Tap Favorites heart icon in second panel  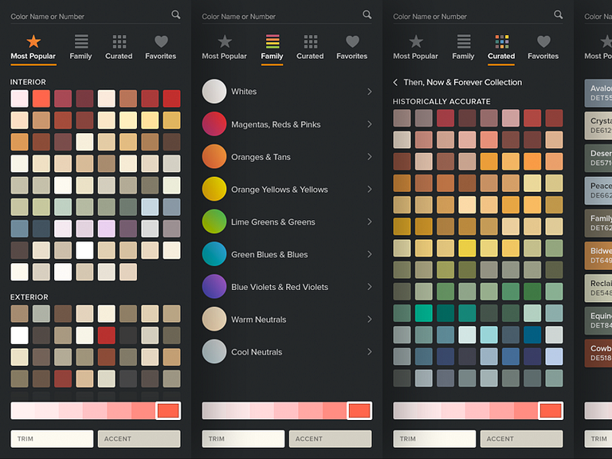pos(352,41)
